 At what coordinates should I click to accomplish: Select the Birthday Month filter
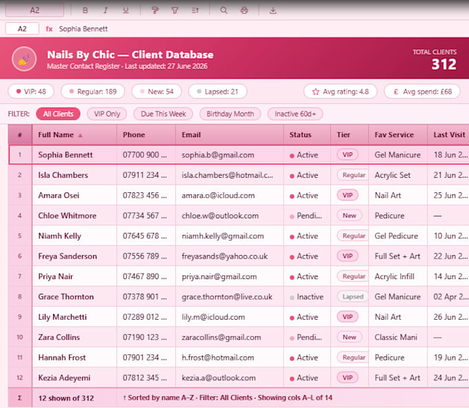[x=230, y=114]
